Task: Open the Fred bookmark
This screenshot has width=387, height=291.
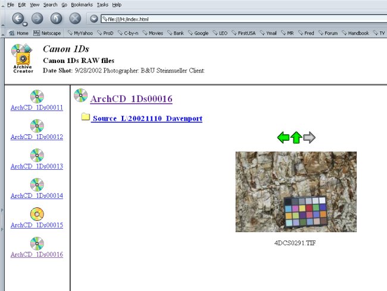Action: coord(306,33)
